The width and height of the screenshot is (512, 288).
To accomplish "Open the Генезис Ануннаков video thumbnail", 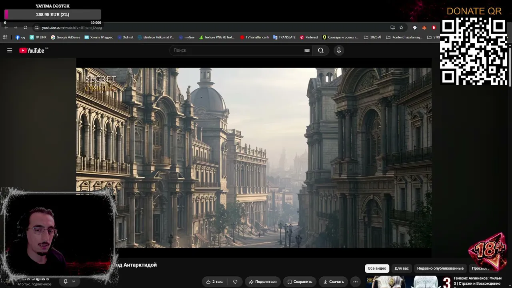I will pyautogui.click(x=409, y=282).
